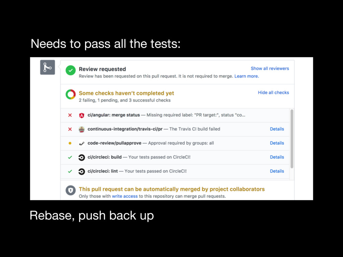Click yellow pending dot for pullapprove
Screen dimensions: 343x257
pyautogui.click(x=70, y=143)
